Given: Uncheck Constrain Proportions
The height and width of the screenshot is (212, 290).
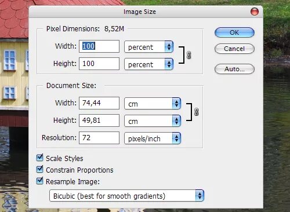Looking at the screenshot, I should pos(40,169).
